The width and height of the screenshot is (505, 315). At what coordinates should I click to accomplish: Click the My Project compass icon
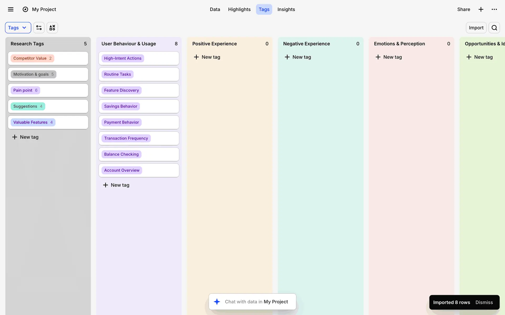coord(25,9)
